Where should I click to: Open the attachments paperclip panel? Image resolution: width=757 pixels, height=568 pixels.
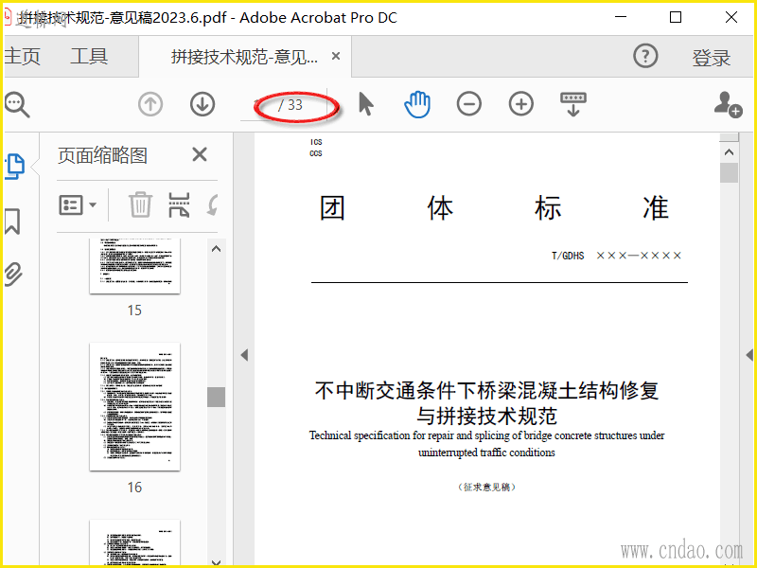tap(13, 275)
